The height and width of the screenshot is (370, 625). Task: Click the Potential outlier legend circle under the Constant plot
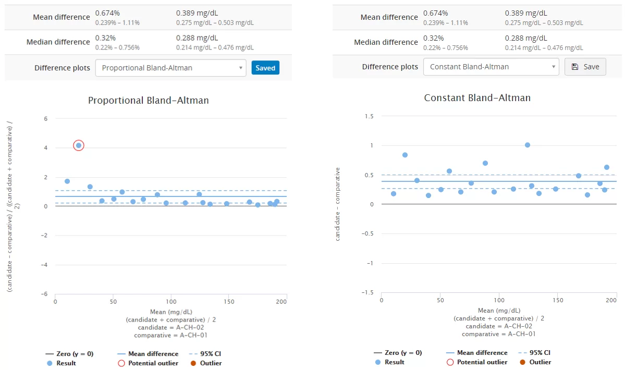(450, 362)
